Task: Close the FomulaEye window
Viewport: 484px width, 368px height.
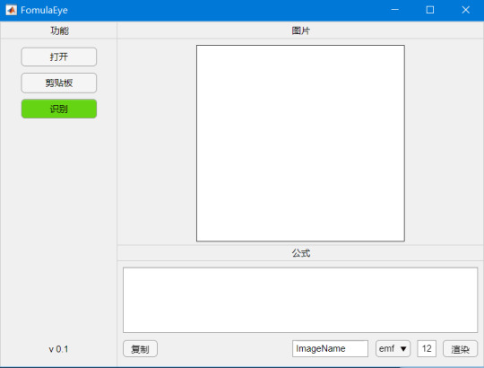Action: point(466,10)
